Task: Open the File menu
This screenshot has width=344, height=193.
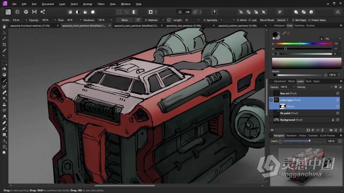Action: 14,4
